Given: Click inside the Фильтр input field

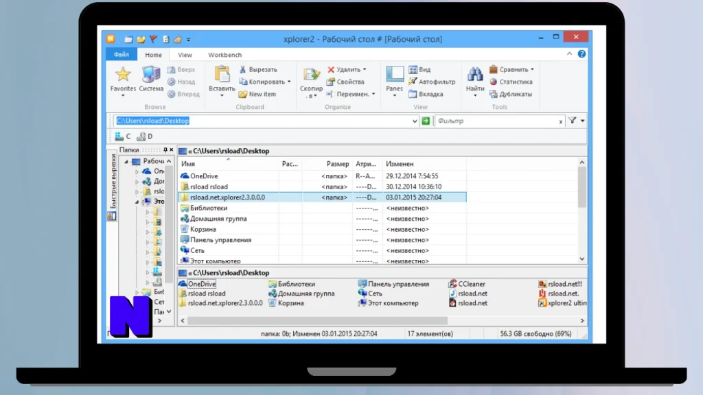Looking at the screenshot, I should pyautogui.click(x=496, y=121).
